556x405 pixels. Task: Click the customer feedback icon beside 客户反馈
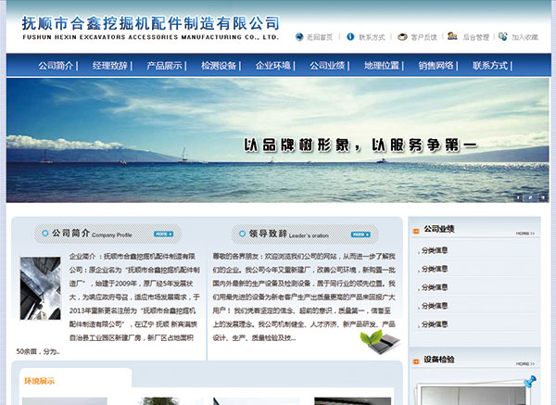401,38
